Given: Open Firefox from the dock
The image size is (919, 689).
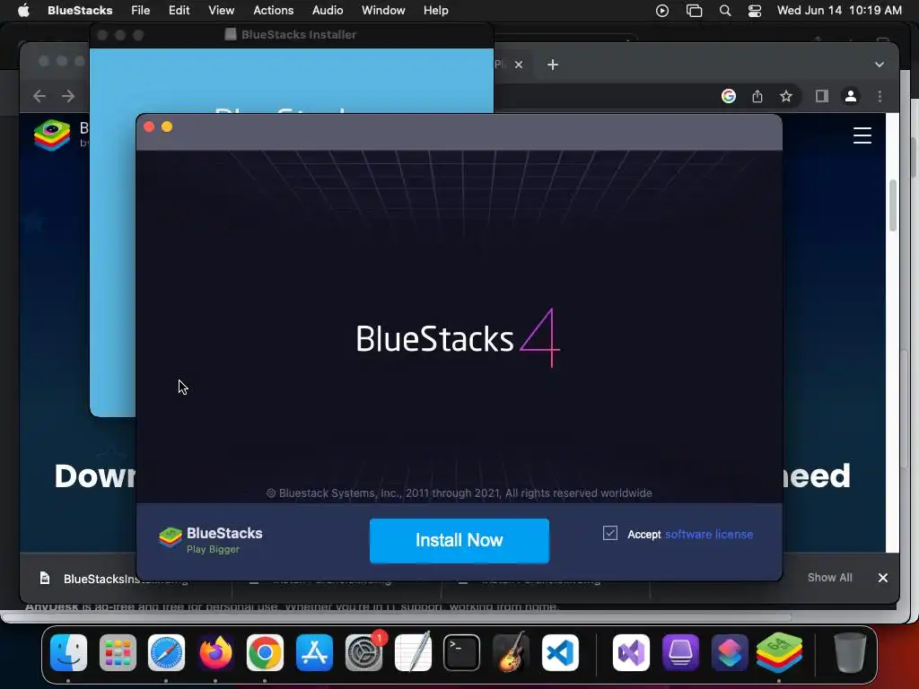Looking at the screenshot, I should (x=215, y=653).
